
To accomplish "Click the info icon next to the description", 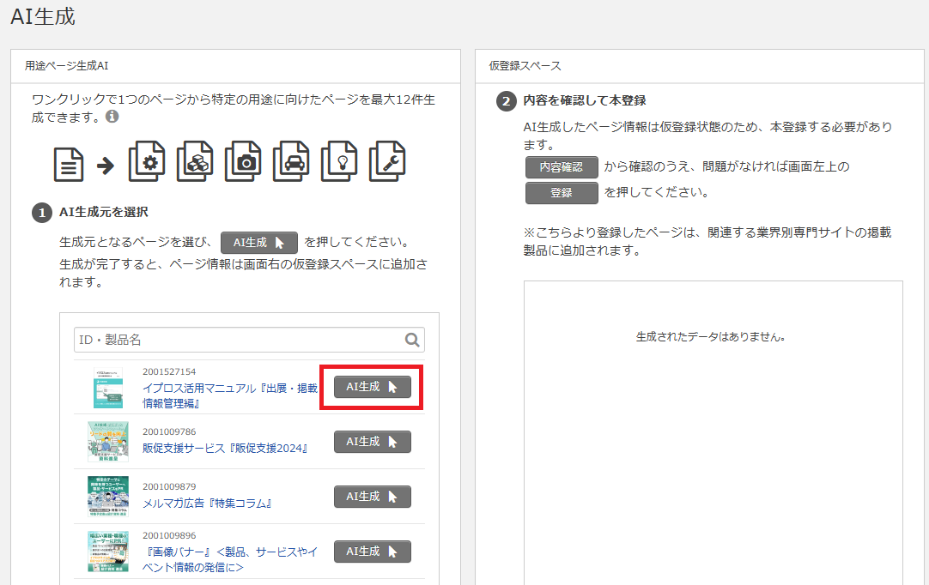I will [112, 118].
